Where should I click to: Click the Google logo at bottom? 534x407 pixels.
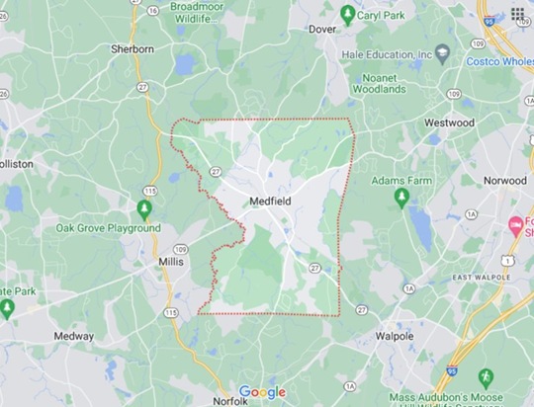point(262,392)
